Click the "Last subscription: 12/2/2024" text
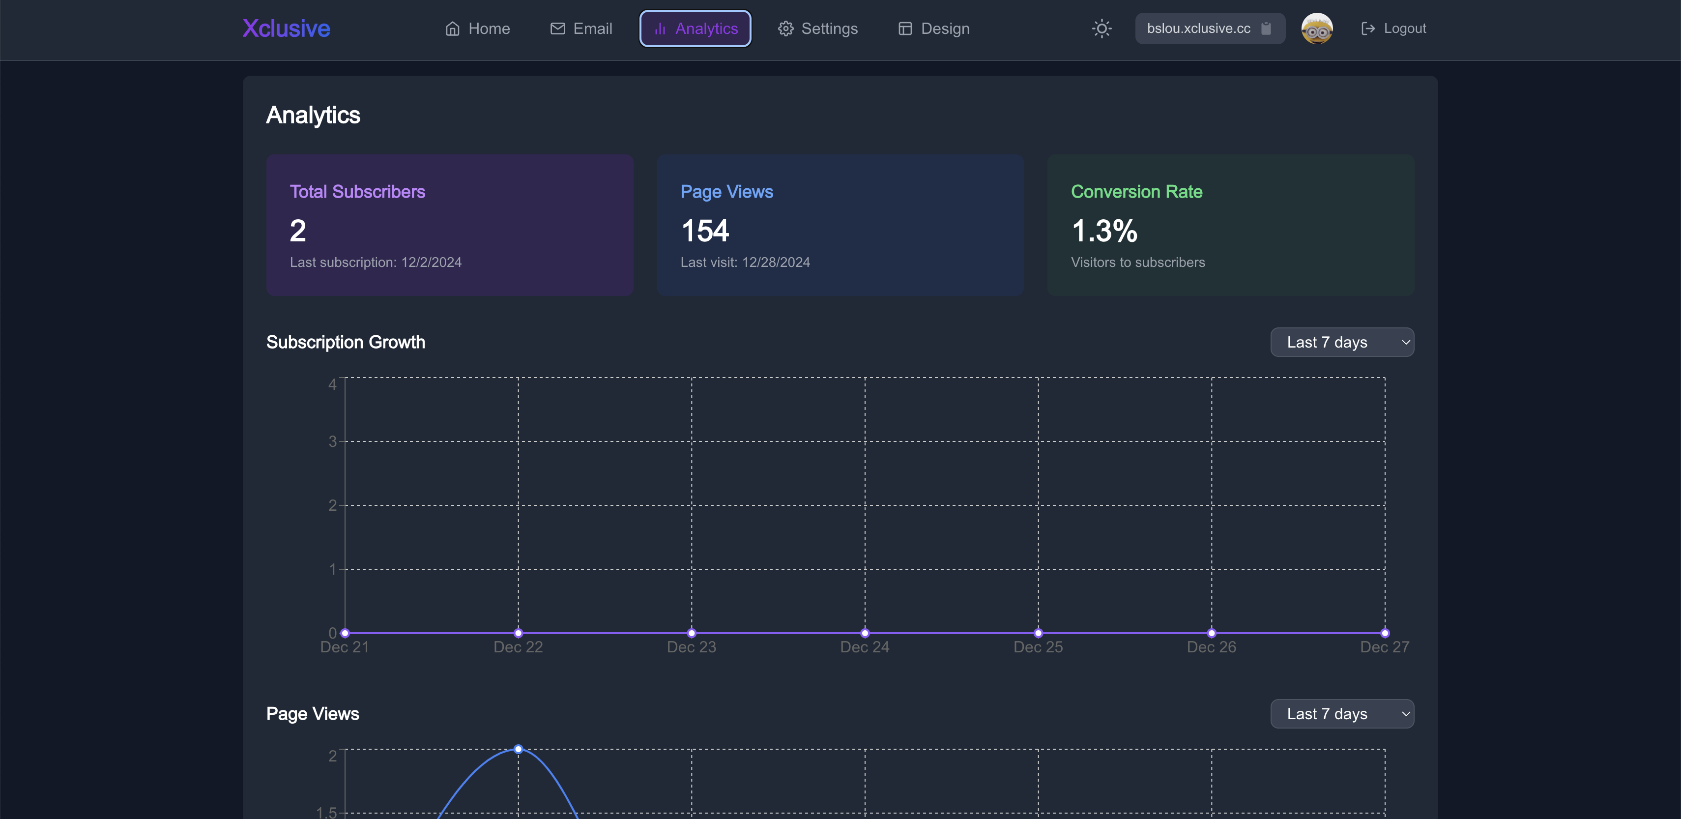1681x819 pixels. (375, 263)
